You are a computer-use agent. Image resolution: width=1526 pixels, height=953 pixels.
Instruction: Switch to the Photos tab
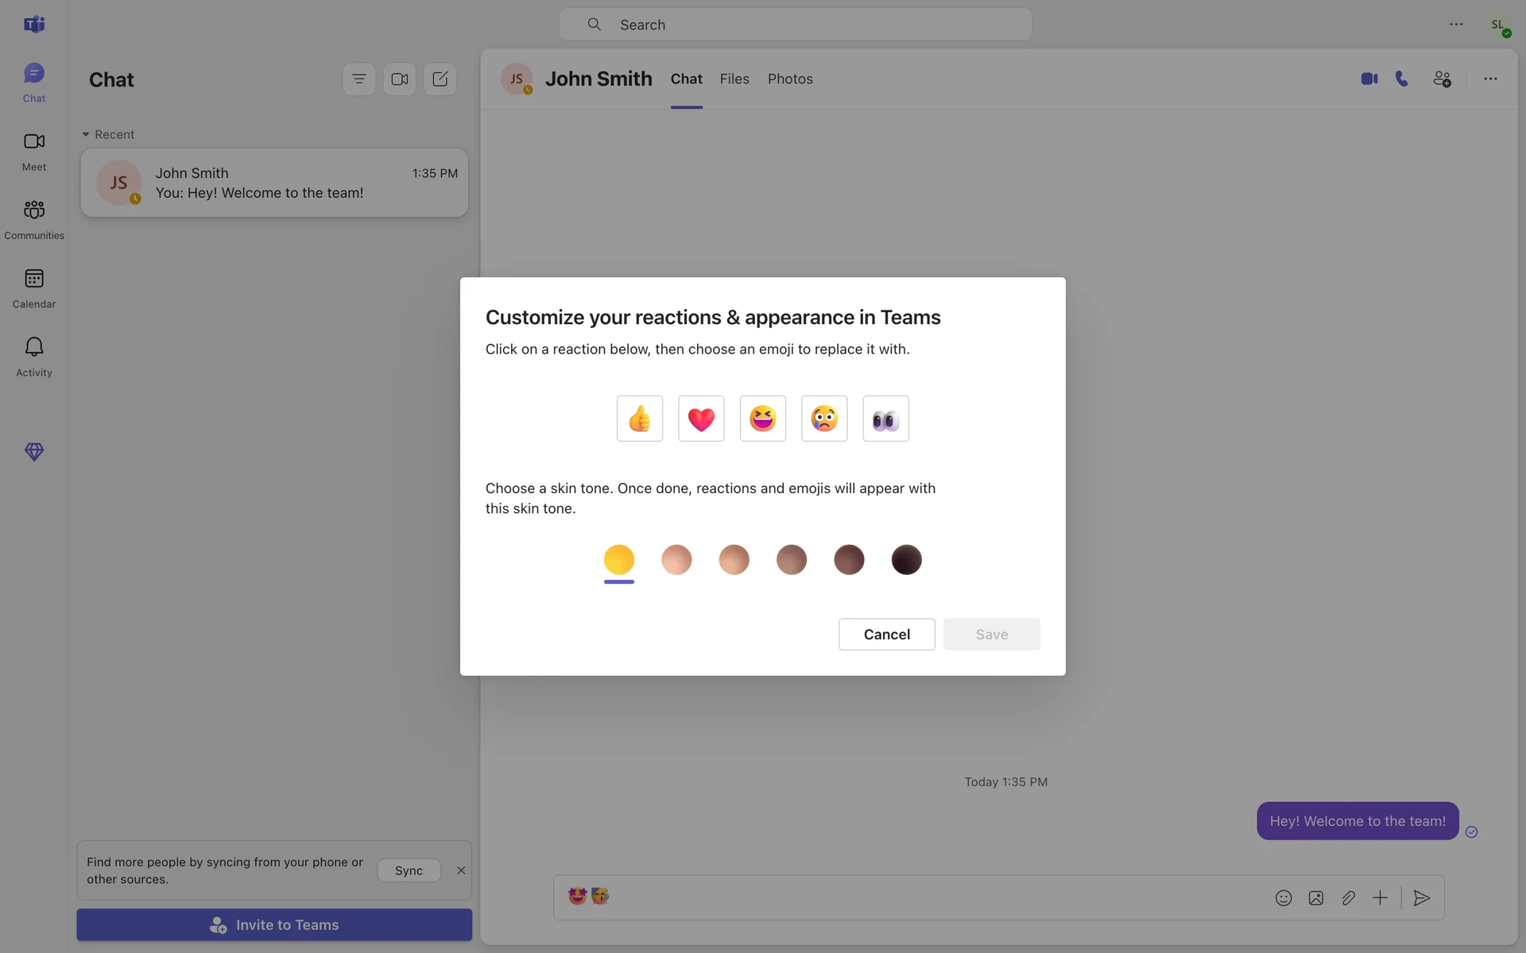(790, 79)
